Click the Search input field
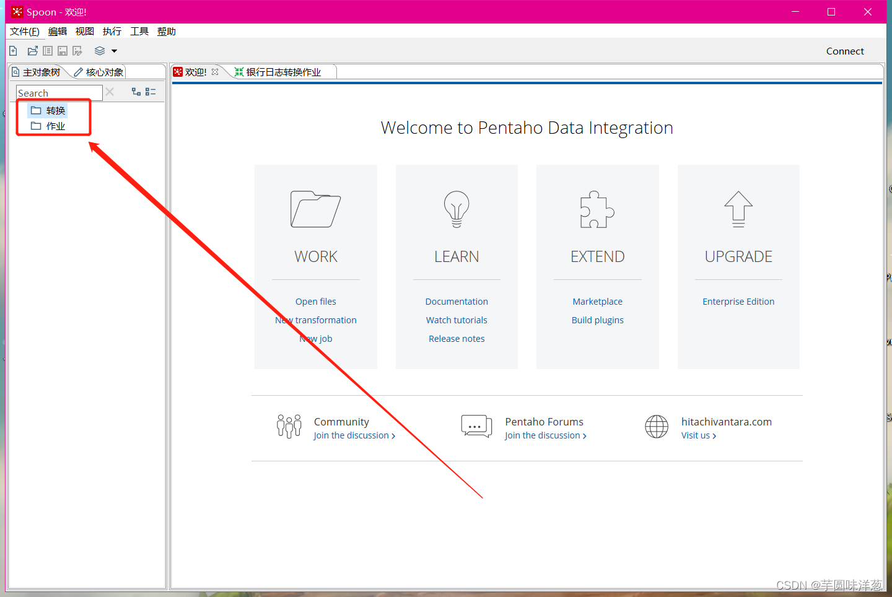892x597 pixels. click(x=59, y=93)
